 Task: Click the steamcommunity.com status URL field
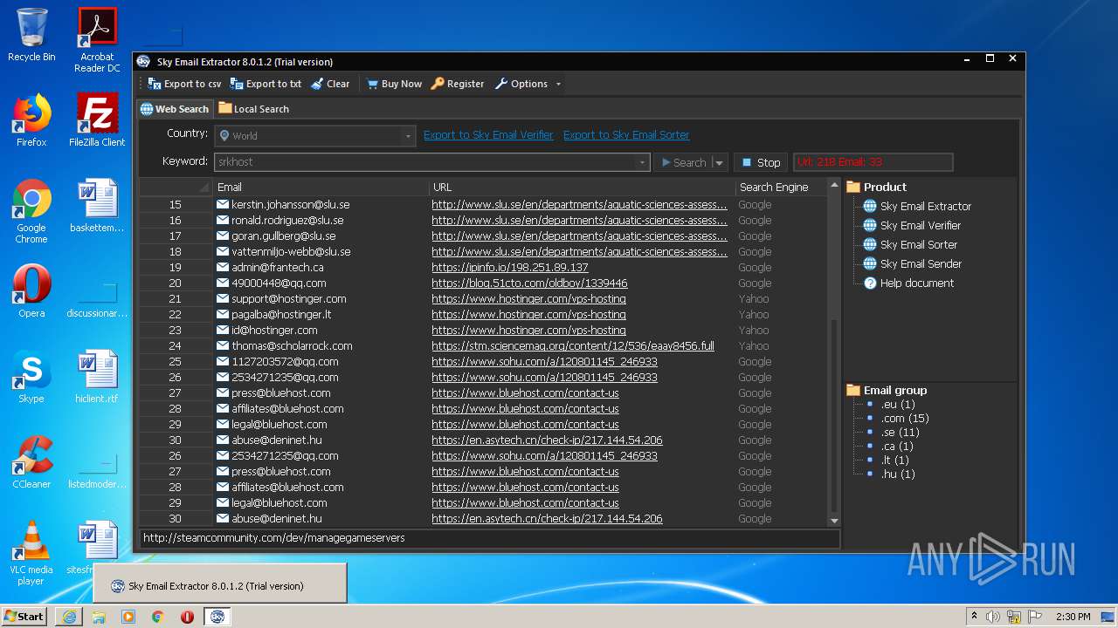489,538
